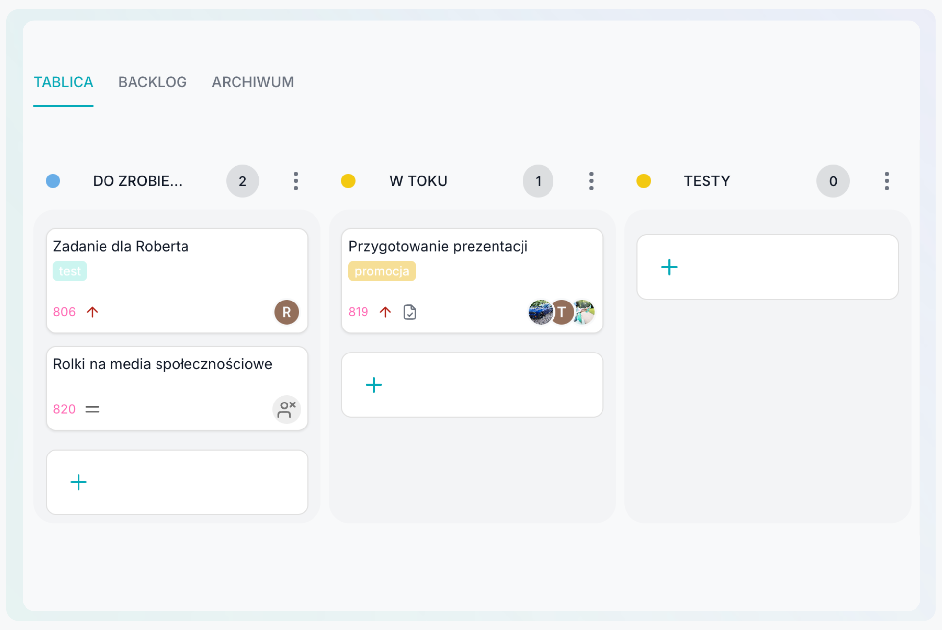942x630 pixels.
Task: Open card Rolki na media społecznościowe
Action: point(162,364)
